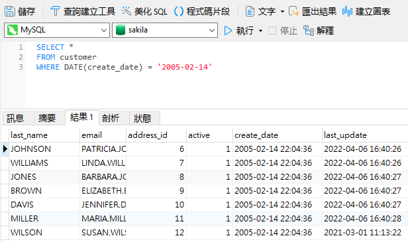Click Export Result (匯出結果) icon
The image size is (408, 242).
tap(294, 11)
